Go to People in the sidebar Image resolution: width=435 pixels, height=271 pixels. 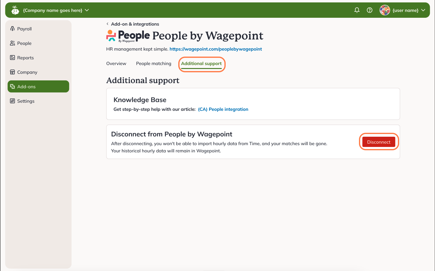[38, 43]
